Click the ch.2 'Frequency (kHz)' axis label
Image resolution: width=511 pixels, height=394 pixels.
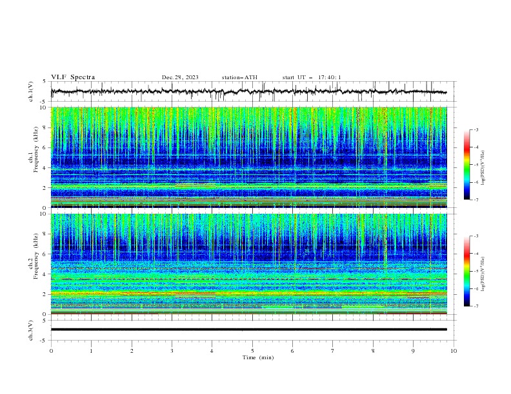[36, 256]
